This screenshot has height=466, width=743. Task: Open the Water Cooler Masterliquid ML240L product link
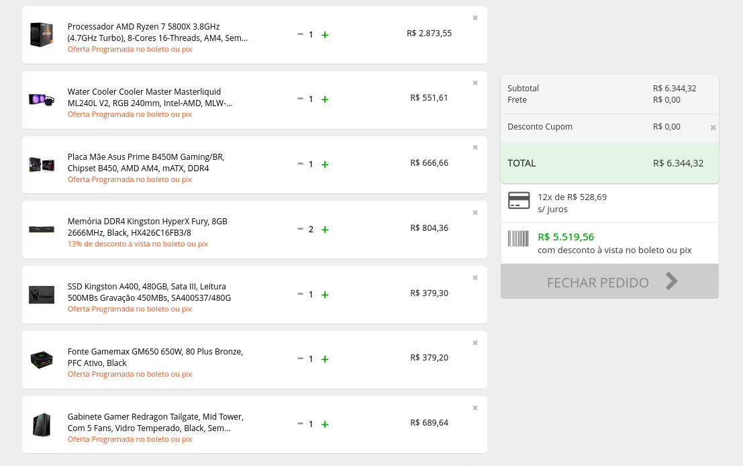click(x=150, y=97)
